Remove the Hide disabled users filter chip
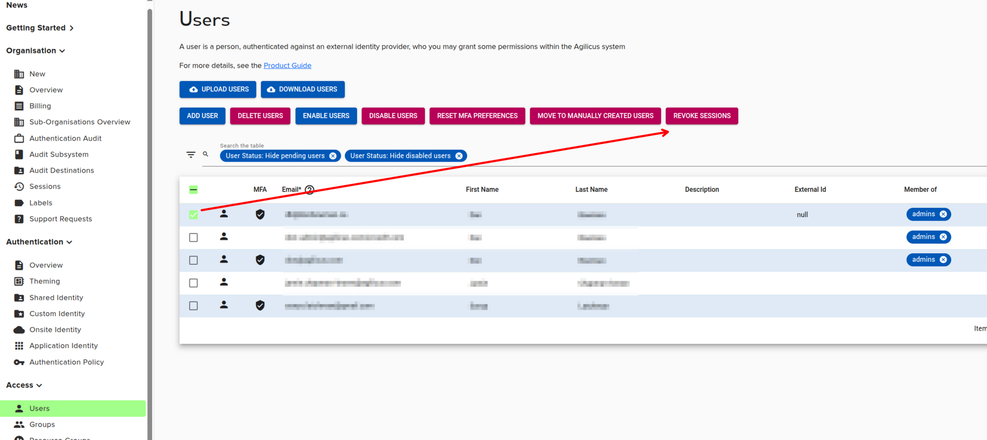The image size is (987, 440). click(x=459, y=156)
